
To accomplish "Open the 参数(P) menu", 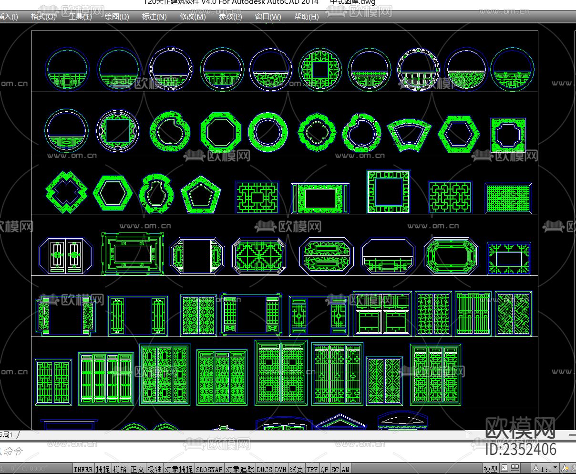I will [230, 17].
